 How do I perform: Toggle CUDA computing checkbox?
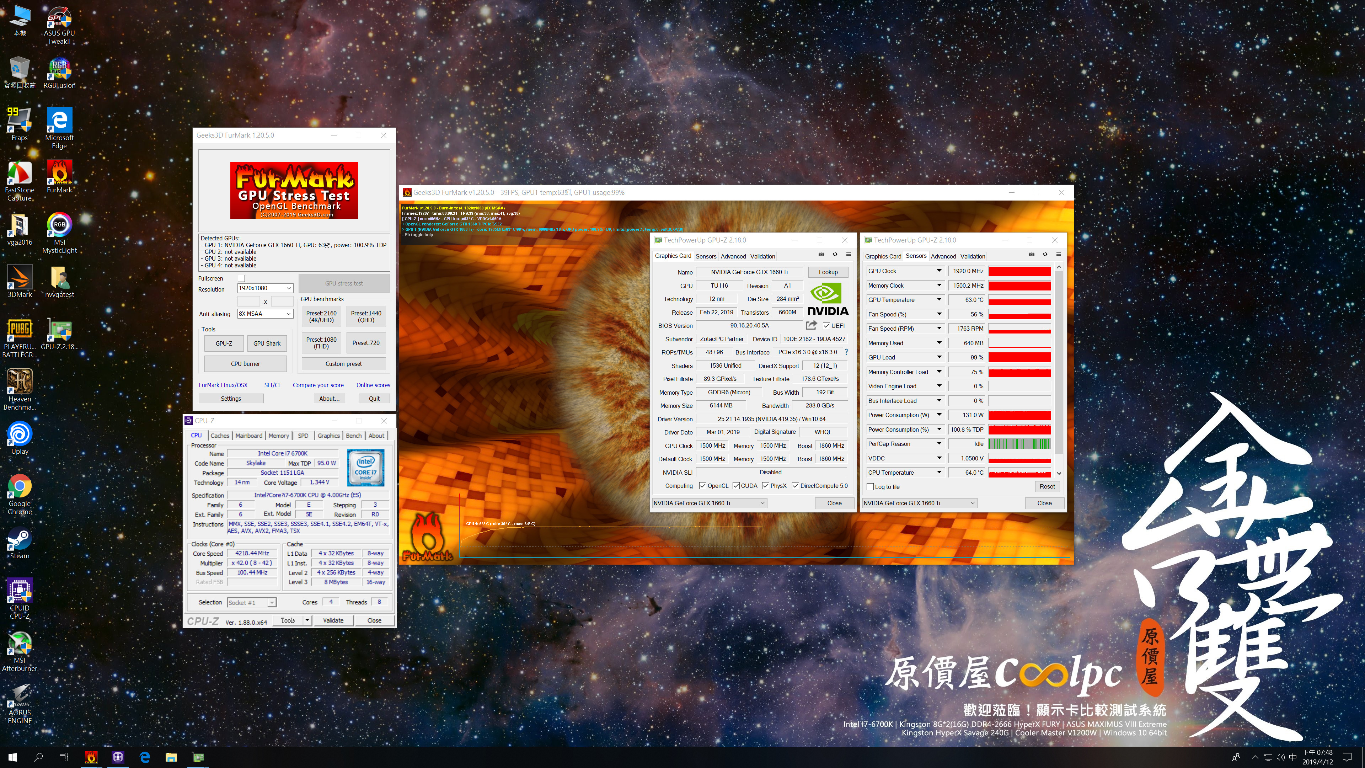click(x=736, y=485)
